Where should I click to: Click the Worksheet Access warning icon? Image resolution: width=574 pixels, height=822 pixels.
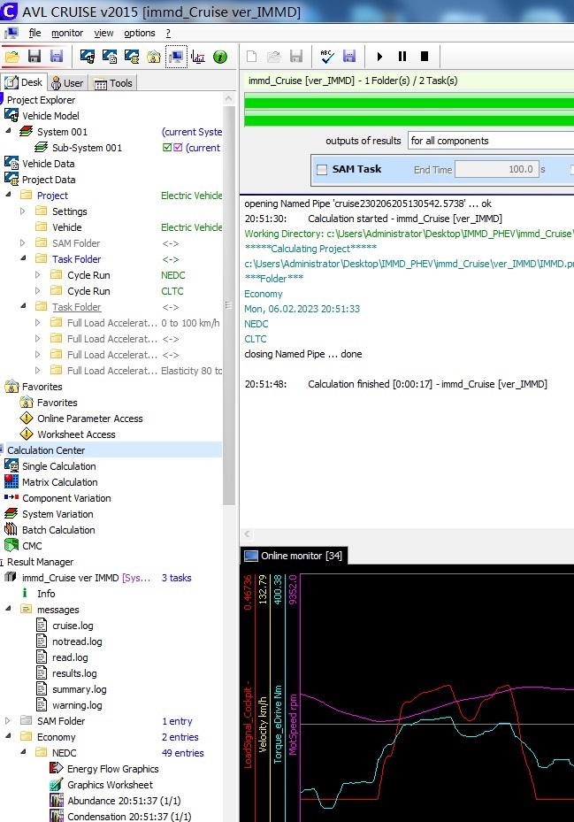point(27,434)
